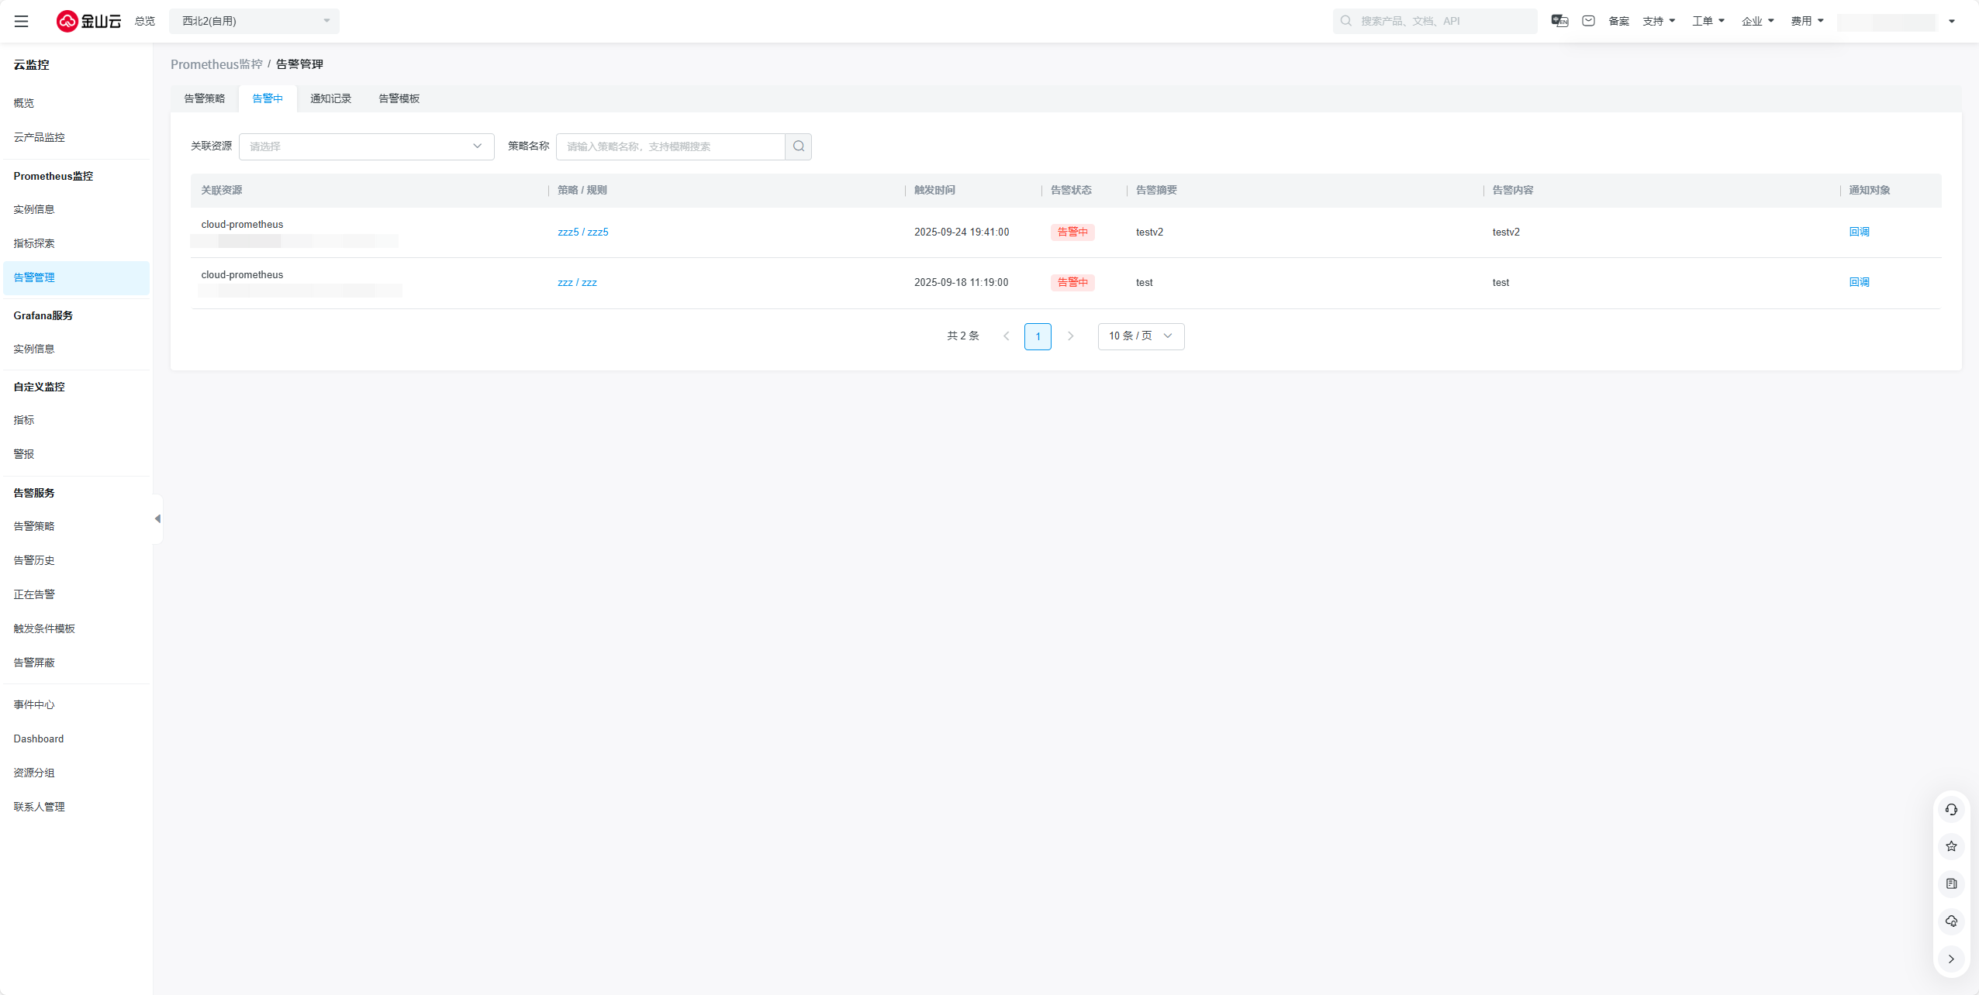
Task: Click the policy name search magnifier button
Action: (x=798, y=146)
